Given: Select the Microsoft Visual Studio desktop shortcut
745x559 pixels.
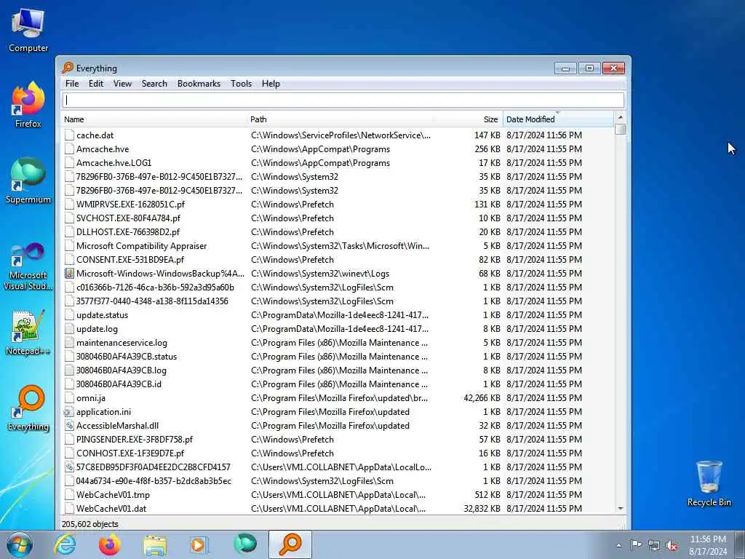Looking at the screenshot, I should pos(28,266).
